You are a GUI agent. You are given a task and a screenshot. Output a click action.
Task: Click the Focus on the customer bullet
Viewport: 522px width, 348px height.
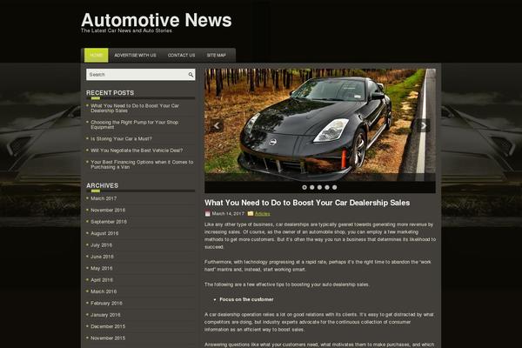246,299
